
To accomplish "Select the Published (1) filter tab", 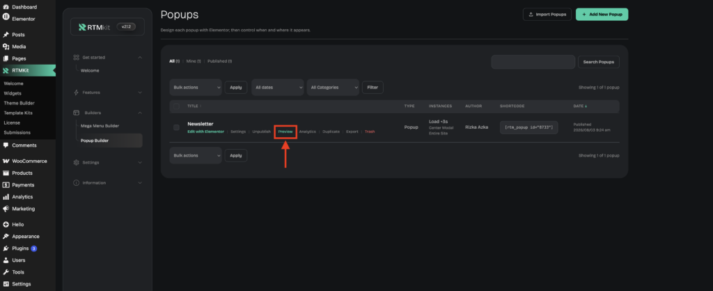I will (x=219, y=61).
